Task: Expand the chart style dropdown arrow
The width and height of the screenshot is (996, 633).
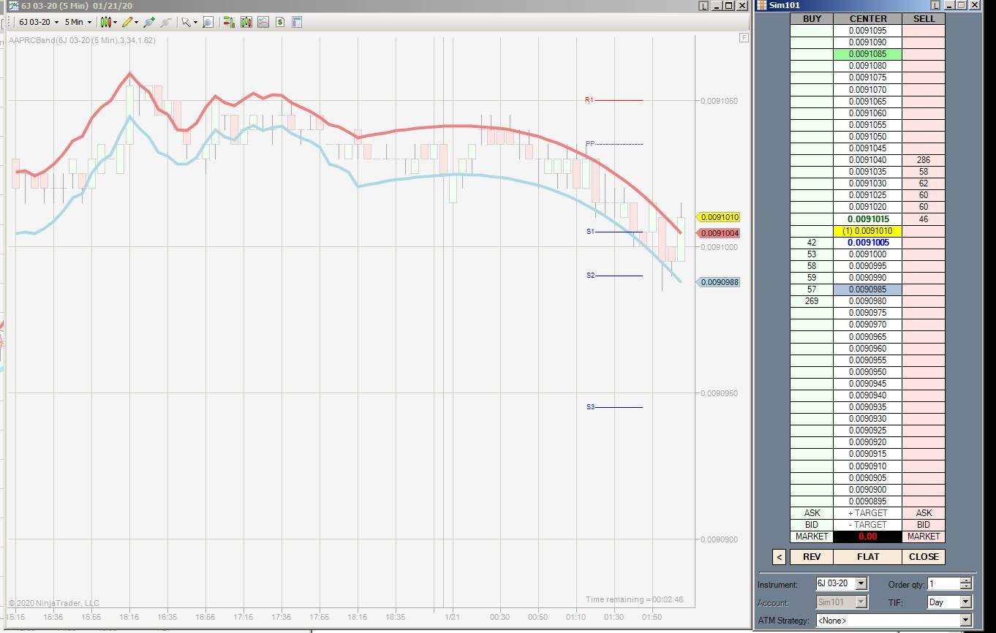Action: (x=115, y=22)
